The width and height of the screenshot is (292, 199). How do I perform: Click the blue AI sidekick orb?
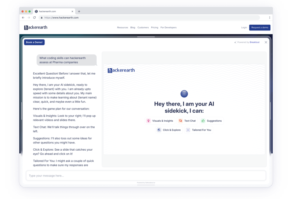click(184, 94)
